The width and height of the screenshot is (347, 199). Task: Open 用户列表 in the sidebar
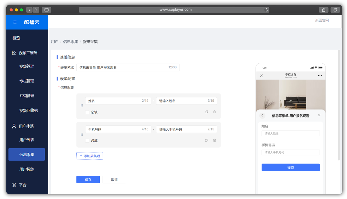point(27,140)
